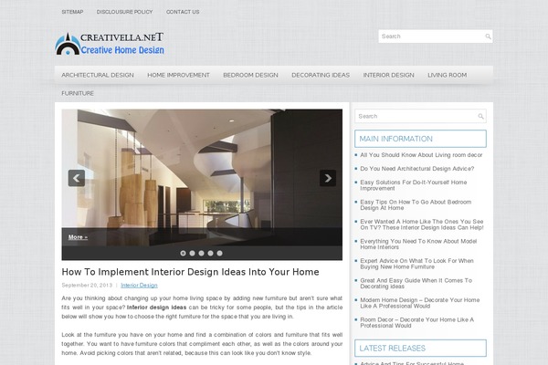Open Do You Need Architectural Design Advice?
Viewport: 548px width, 365px height.
pos(417,169)
